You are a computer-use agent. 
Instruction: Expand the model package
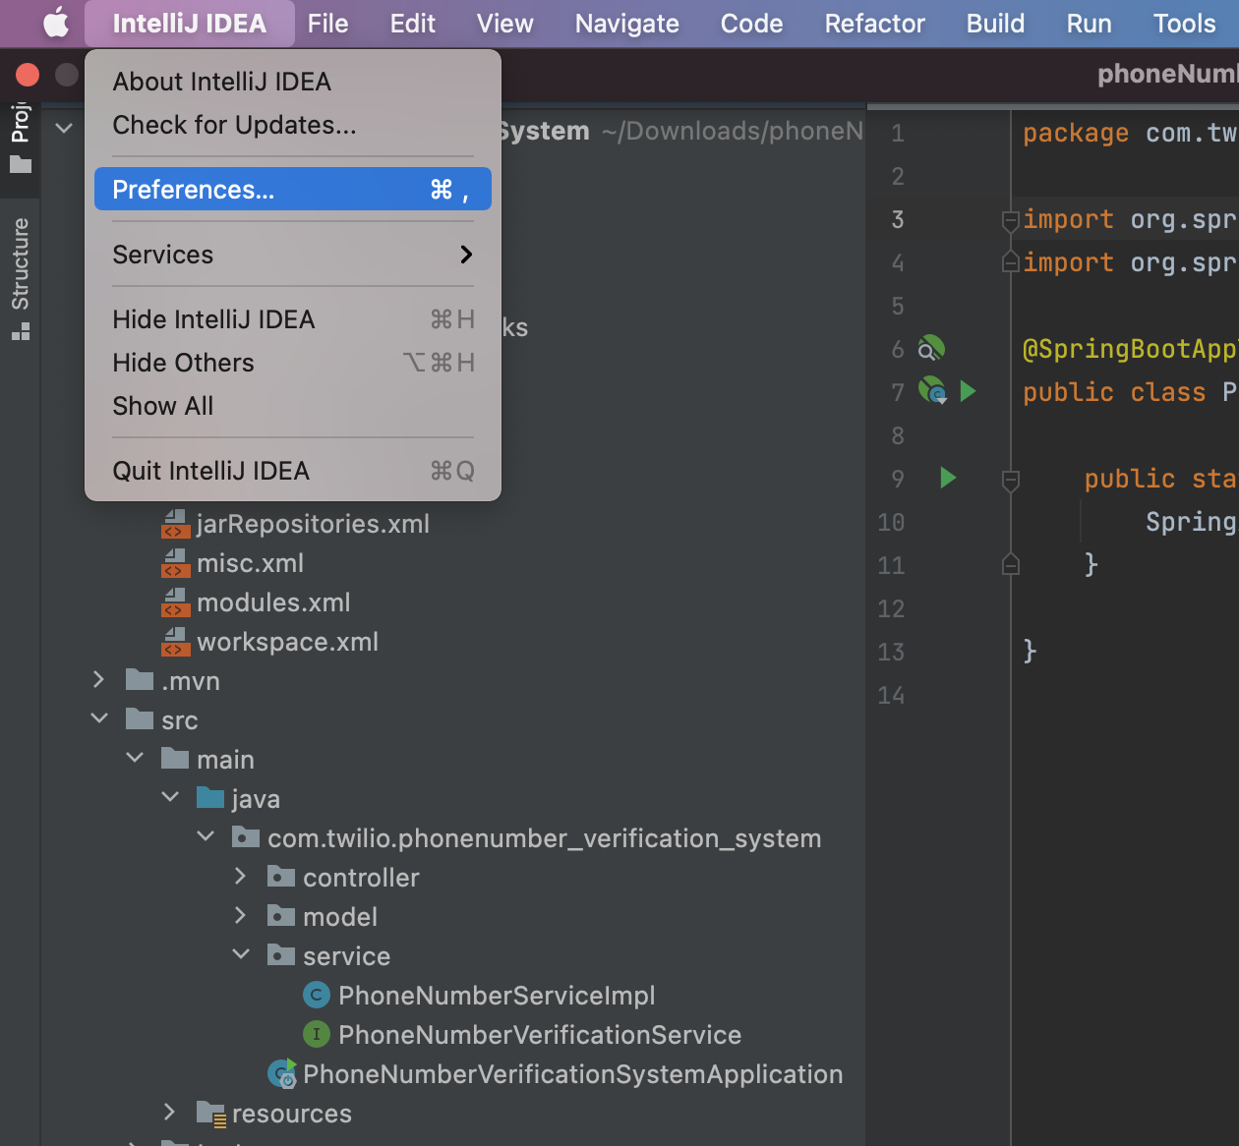click(x=240, y=914)
